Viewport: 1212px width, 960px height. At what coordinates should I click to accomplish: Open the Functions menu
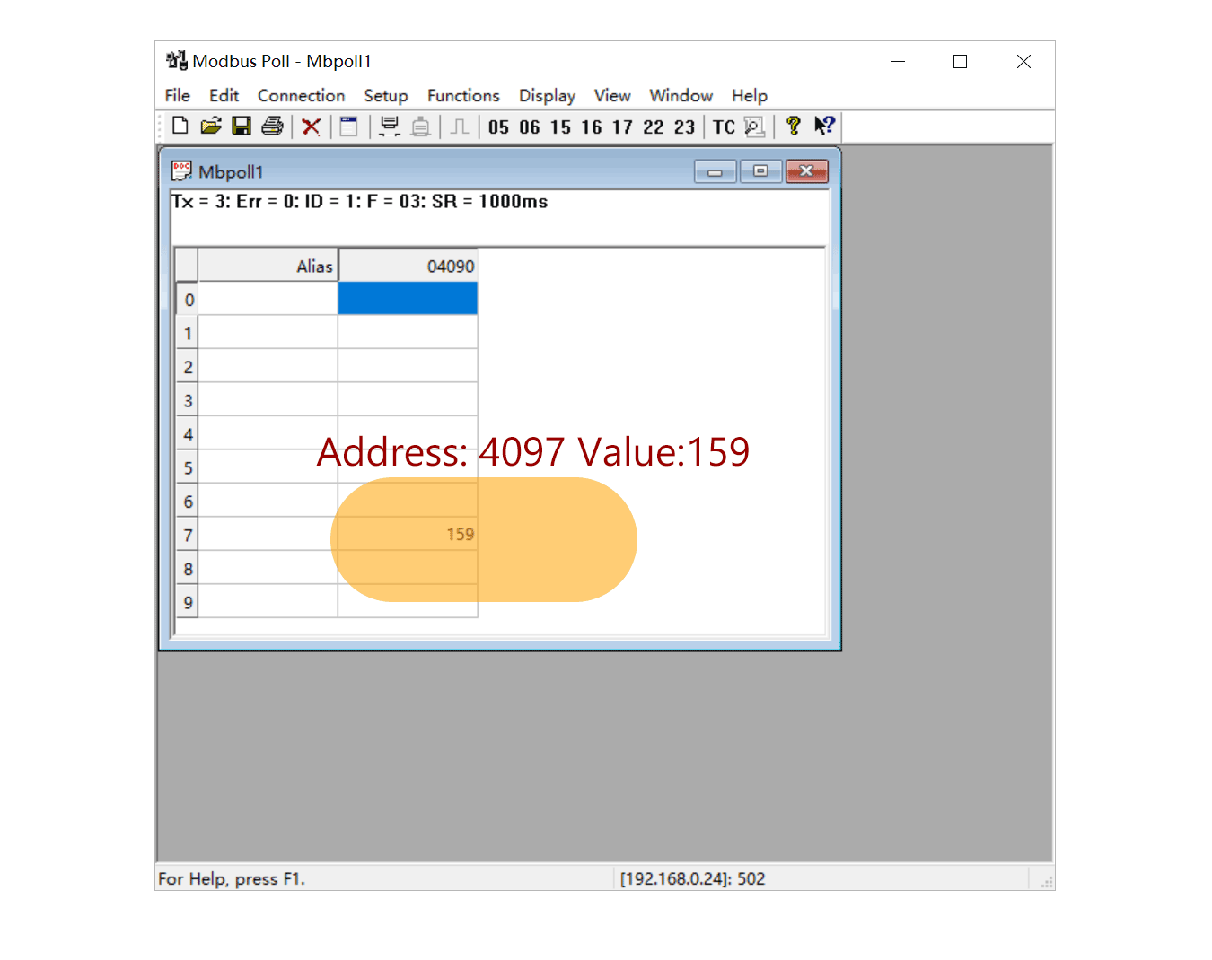point(463,95)
